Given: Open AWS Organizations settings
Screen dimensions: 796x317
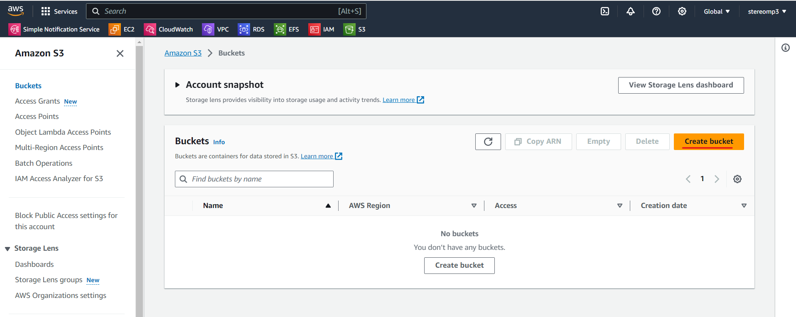Looking at the screenshot, I should click(61, 295).
